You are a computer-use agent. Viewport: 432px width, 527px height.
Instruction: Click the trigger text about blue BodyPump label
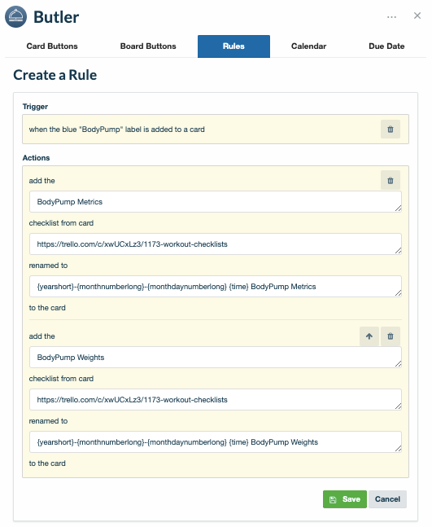pos(117,130)
